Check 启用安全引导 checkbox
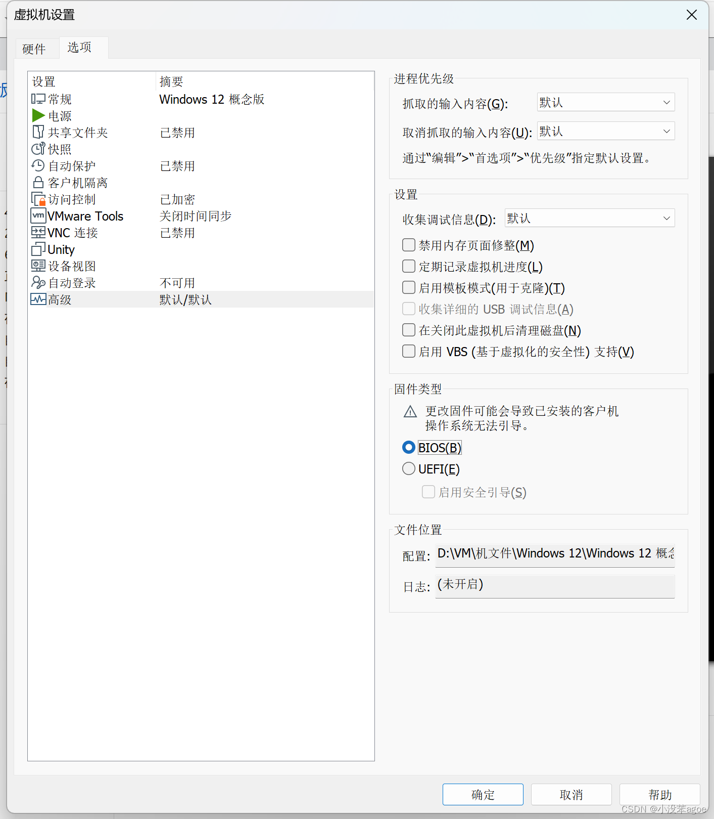The height and width of the screenshot is (819, 714). [x=429, y=492]
